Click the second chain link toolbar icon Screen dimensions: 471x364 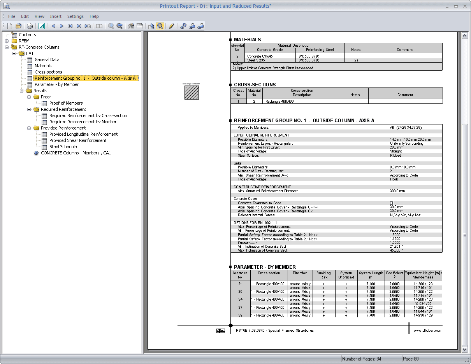[192, 26]
